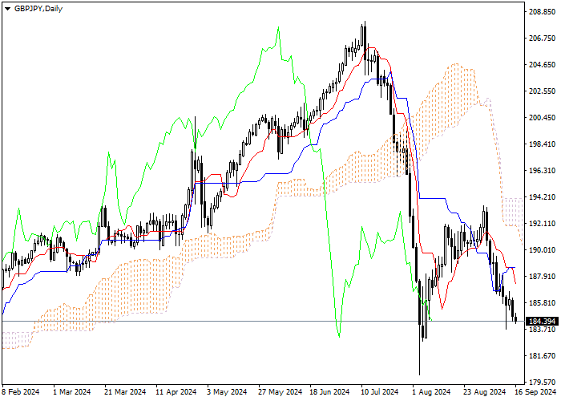The width and height of the screenshot is (561, 401).
Task: Click the 10 Jul 2024 date label
Action: pos(380,392)
